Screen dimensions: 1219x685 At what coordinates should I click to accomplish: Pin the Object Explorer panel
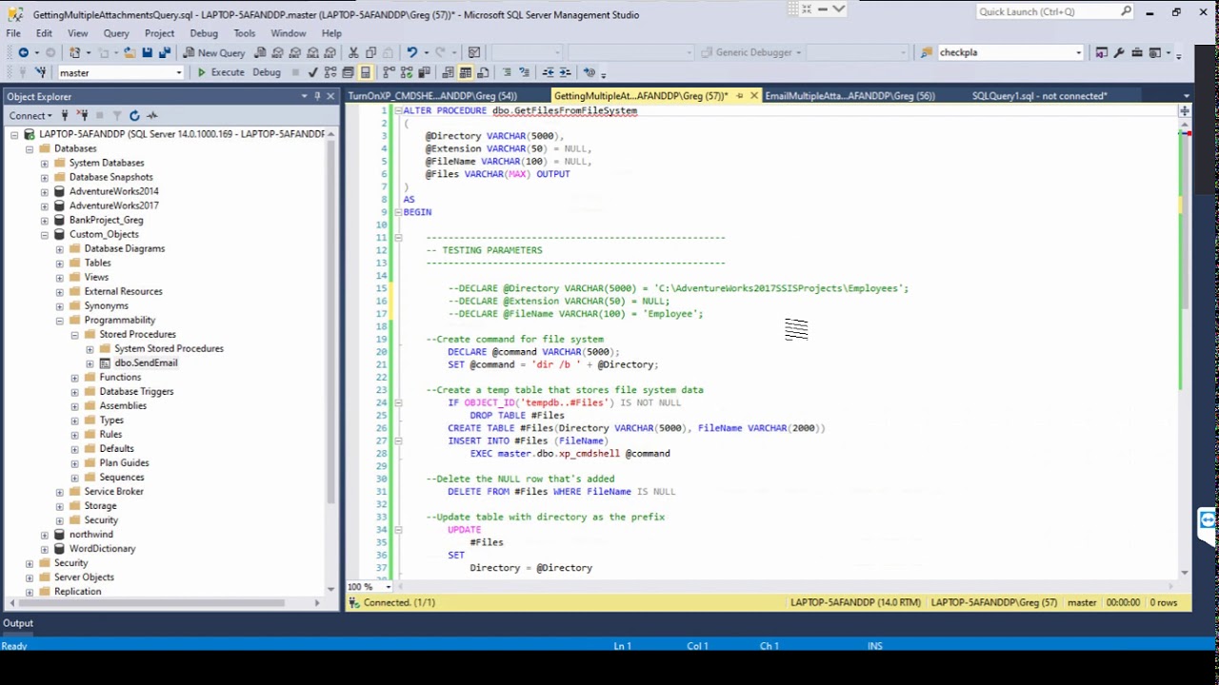pyautogui.click(x=318, y=96)
